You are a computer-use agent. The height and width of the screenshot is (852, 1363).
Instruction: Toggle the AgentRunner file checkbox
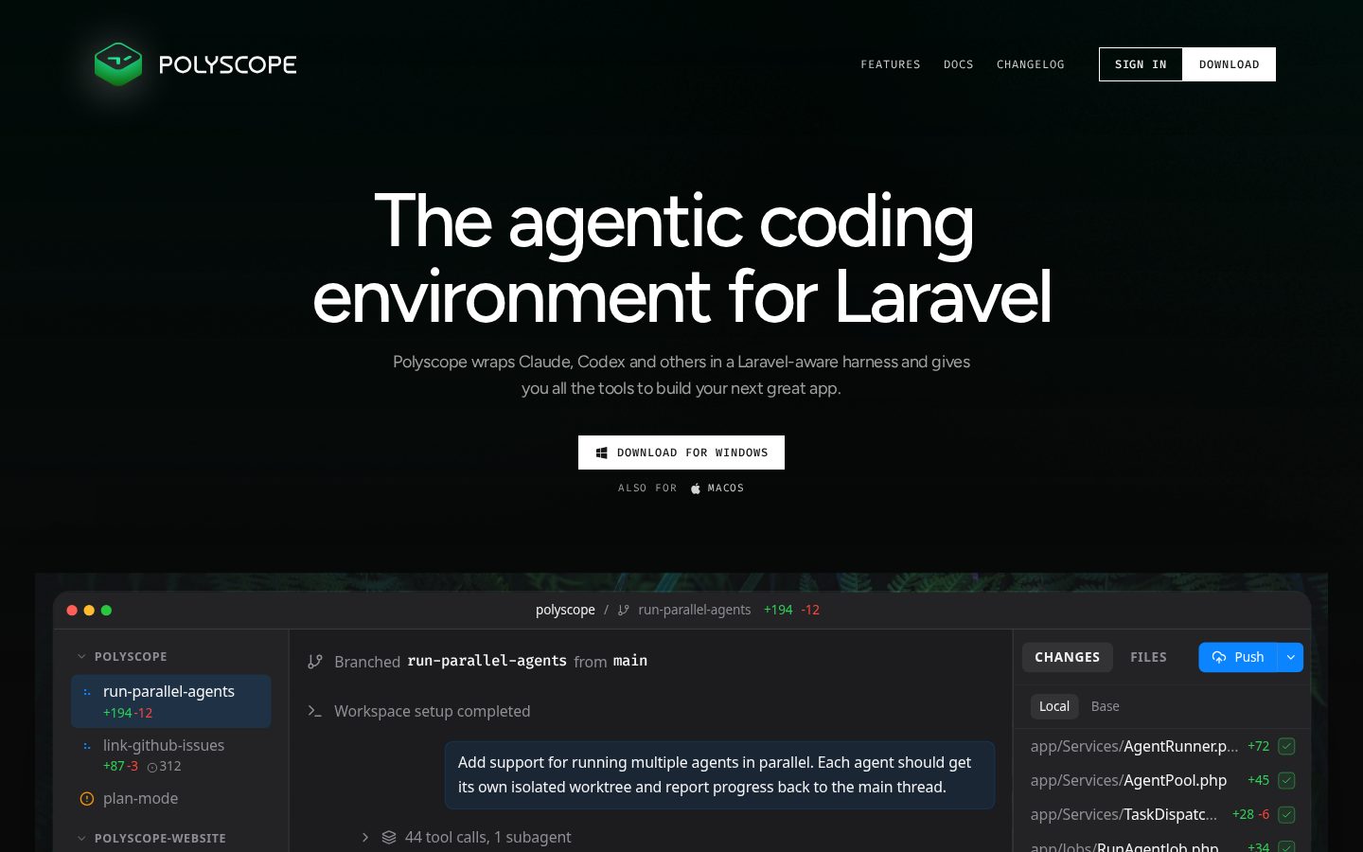pyautogui.click(x=1286, y=746)
